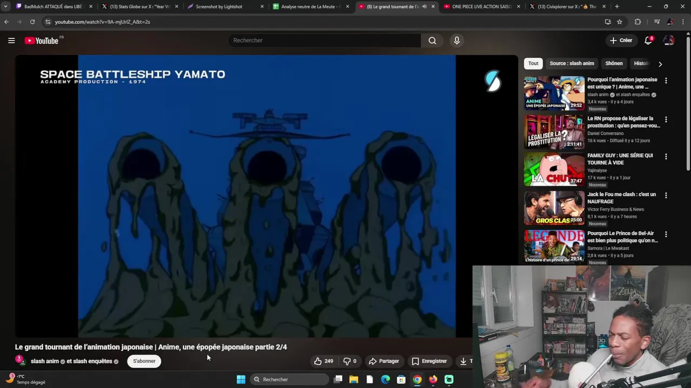Image resolution: width=691 pixels, height=388 pixels.
Task: Mute the Le grand tournant tab speaker
Action: (424, 6)
